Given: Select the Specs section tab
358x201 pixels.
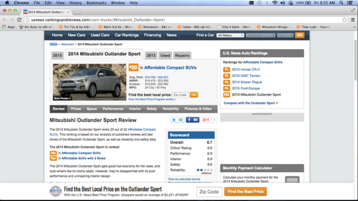Looking at the screenshot, I should coord(92,109).
